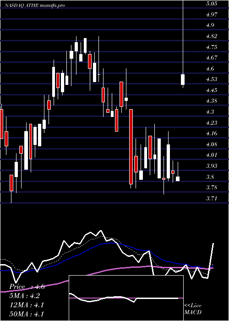Click the 4.23 axis value
This screenshot has width=229, height=321.
(212, 122)
